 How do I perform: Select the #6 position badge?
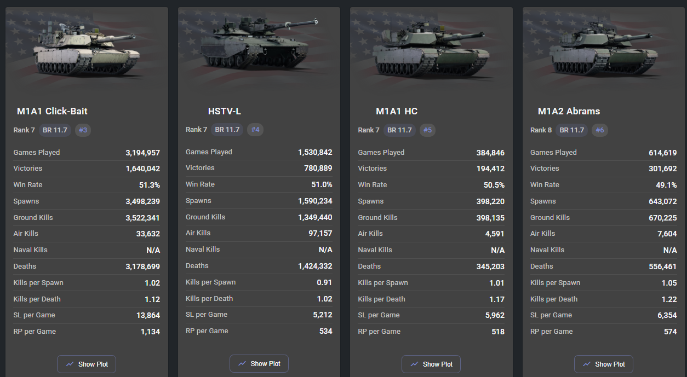coord(600,130)
